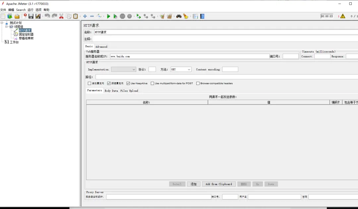The image size is (358, 209).
Task: Open the 编辑 menu
Action: (x=11, y=10)
